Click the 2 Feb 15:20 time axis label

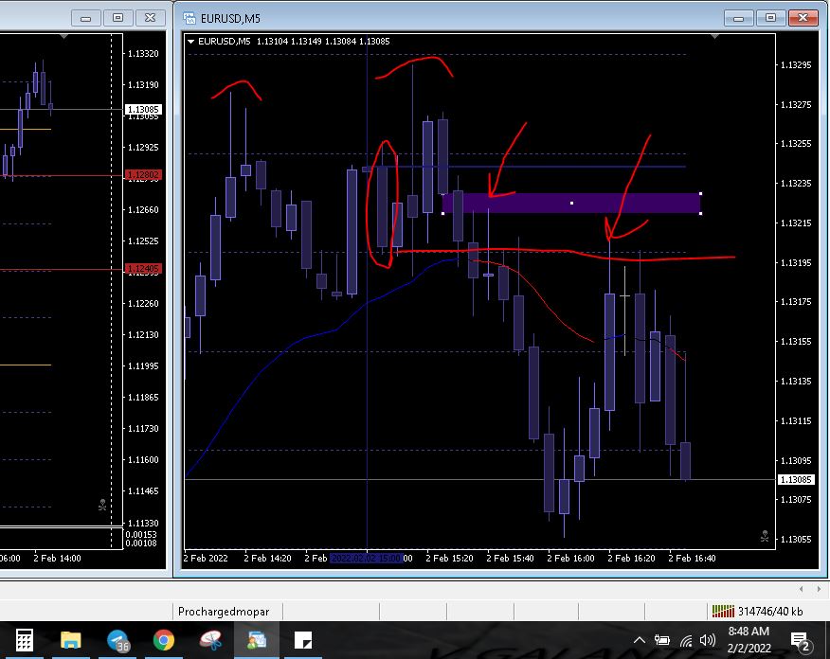449,558
